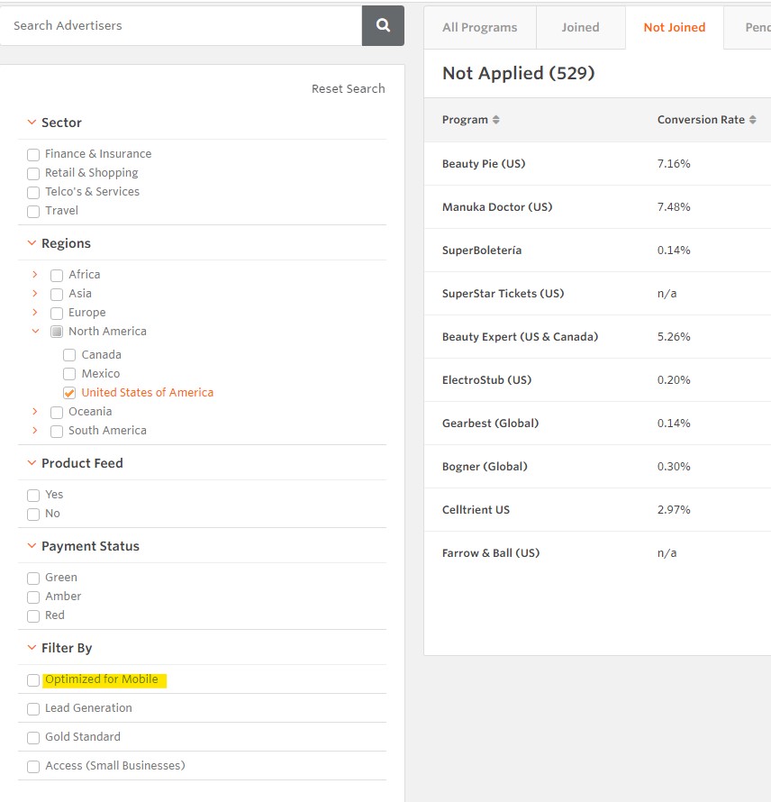Focus the Search Advertisers input field
Image resolution: width=771 pixels, height=802 pixels.
pyautogui.click(x=180, y=25)
